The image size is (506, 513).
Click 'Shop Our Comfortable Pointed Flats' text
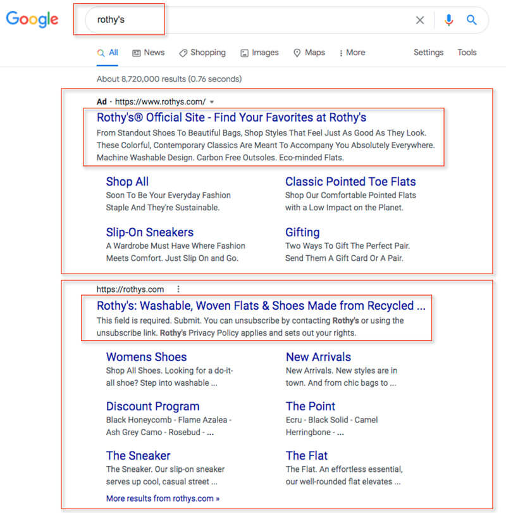pos(350,195)
